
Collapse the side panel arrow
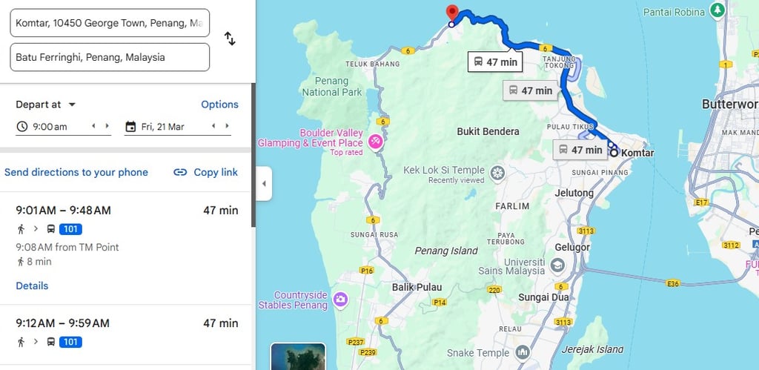(264, 184)
